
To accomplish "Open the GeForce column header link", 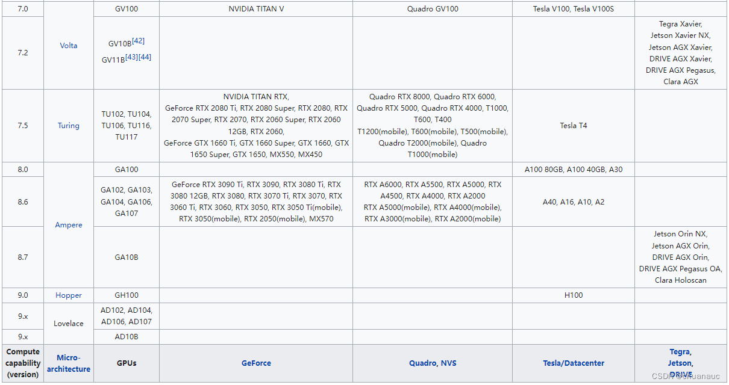I will click(256, 363).
